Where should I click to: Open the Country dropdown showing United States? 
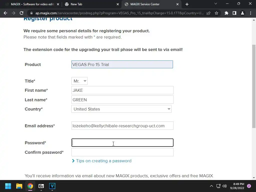121,109
